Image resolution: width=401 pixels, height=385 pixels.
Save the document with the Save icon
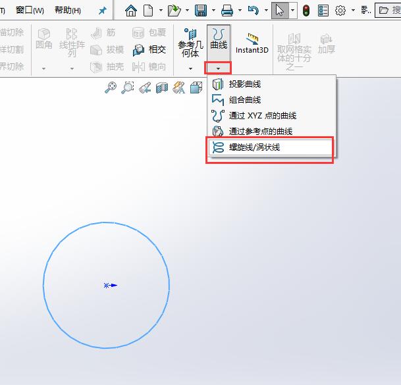click(201, 11)
